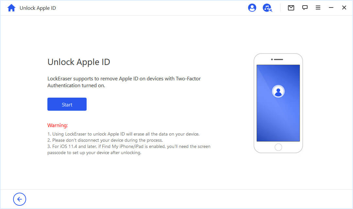Click the red 'Warning:' label
Viewport: 353px width, 209px height.
point(58,125)
